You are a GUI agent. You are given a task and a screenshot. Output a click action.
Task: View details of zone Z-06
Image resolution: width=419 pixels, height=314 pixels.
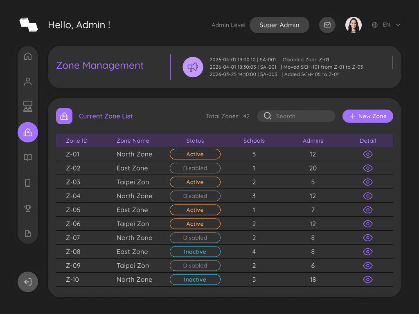pos(368,224)
